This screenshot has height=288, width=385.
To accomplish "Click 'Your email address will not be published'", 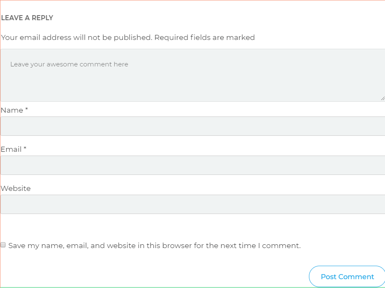I will 76,37.
